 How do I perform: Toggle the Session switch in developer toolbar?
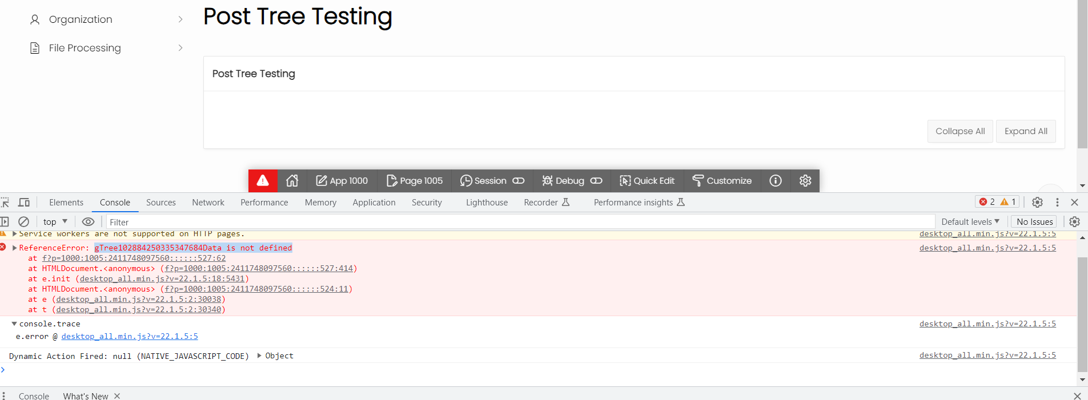pos(518,181)
